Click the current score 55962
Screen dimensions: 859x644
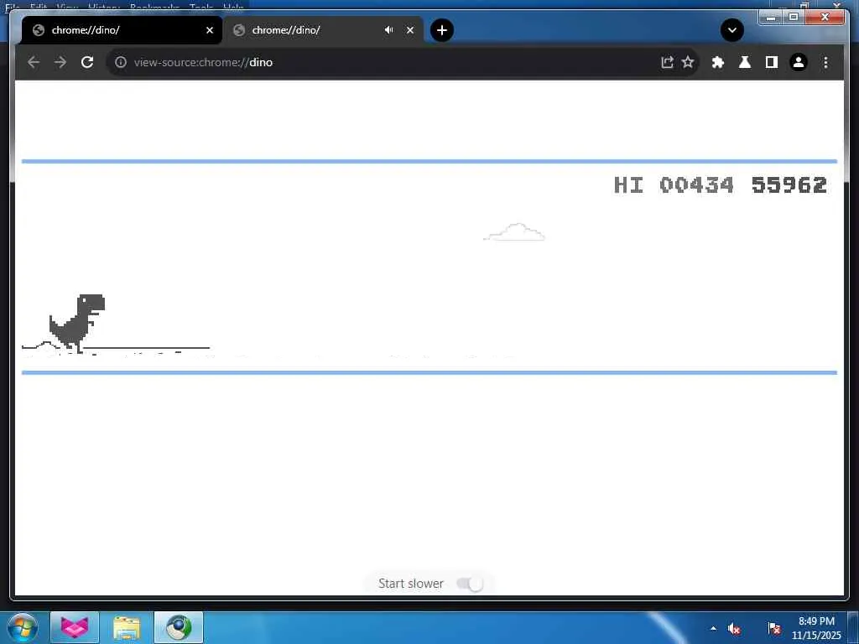[x=789, y=185]
